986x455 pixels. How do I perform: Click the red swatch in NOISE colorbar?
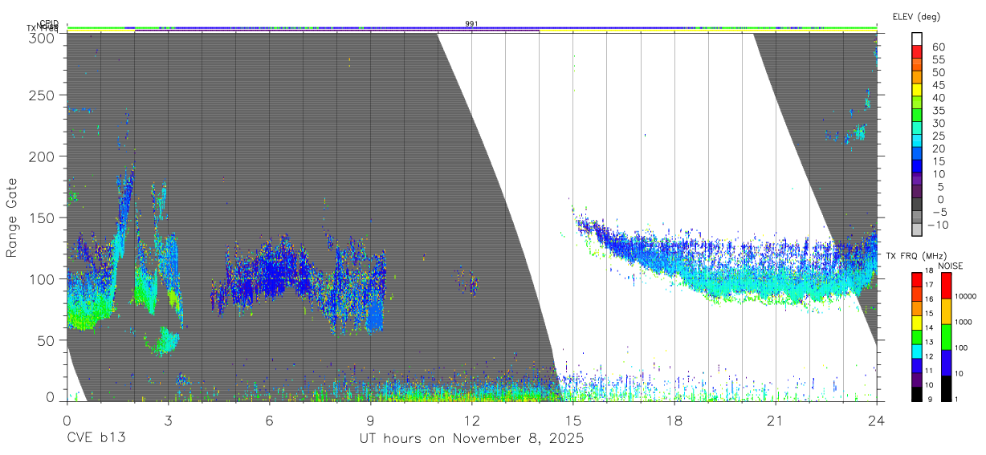coord(946,286)
